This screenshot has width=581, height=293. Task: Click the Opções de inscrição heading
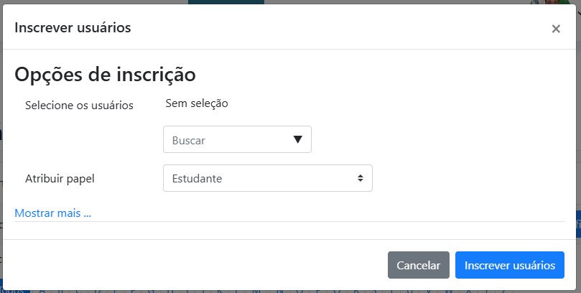click(x=105, y=74)
